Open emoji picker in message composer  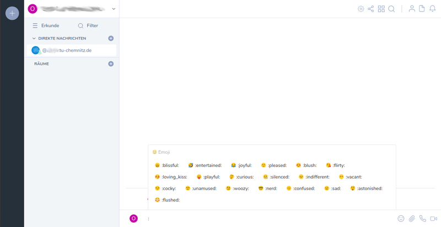coord(401,219)
